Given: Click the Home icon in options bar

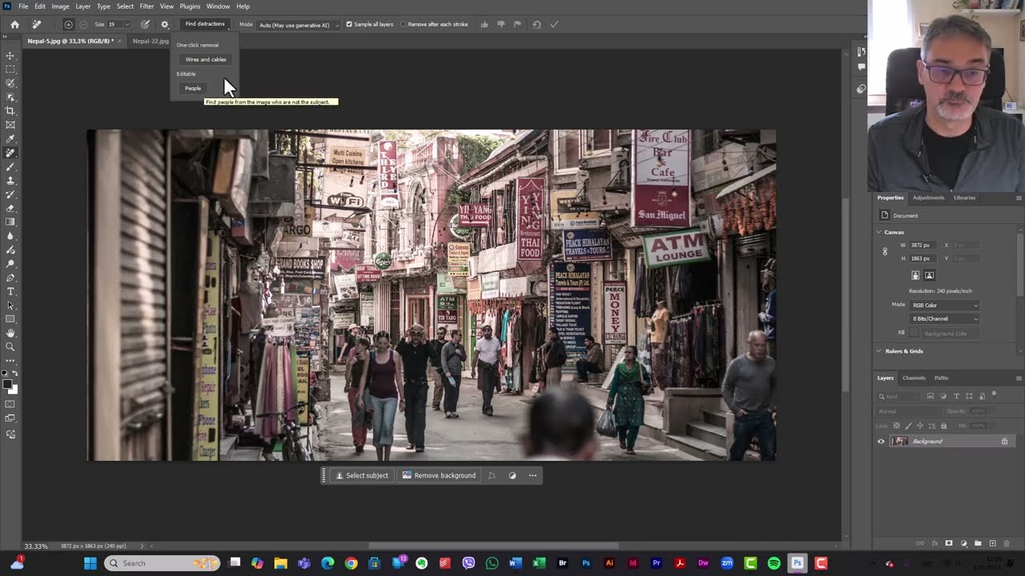Looking at the screenshot, I should [14, 25].
